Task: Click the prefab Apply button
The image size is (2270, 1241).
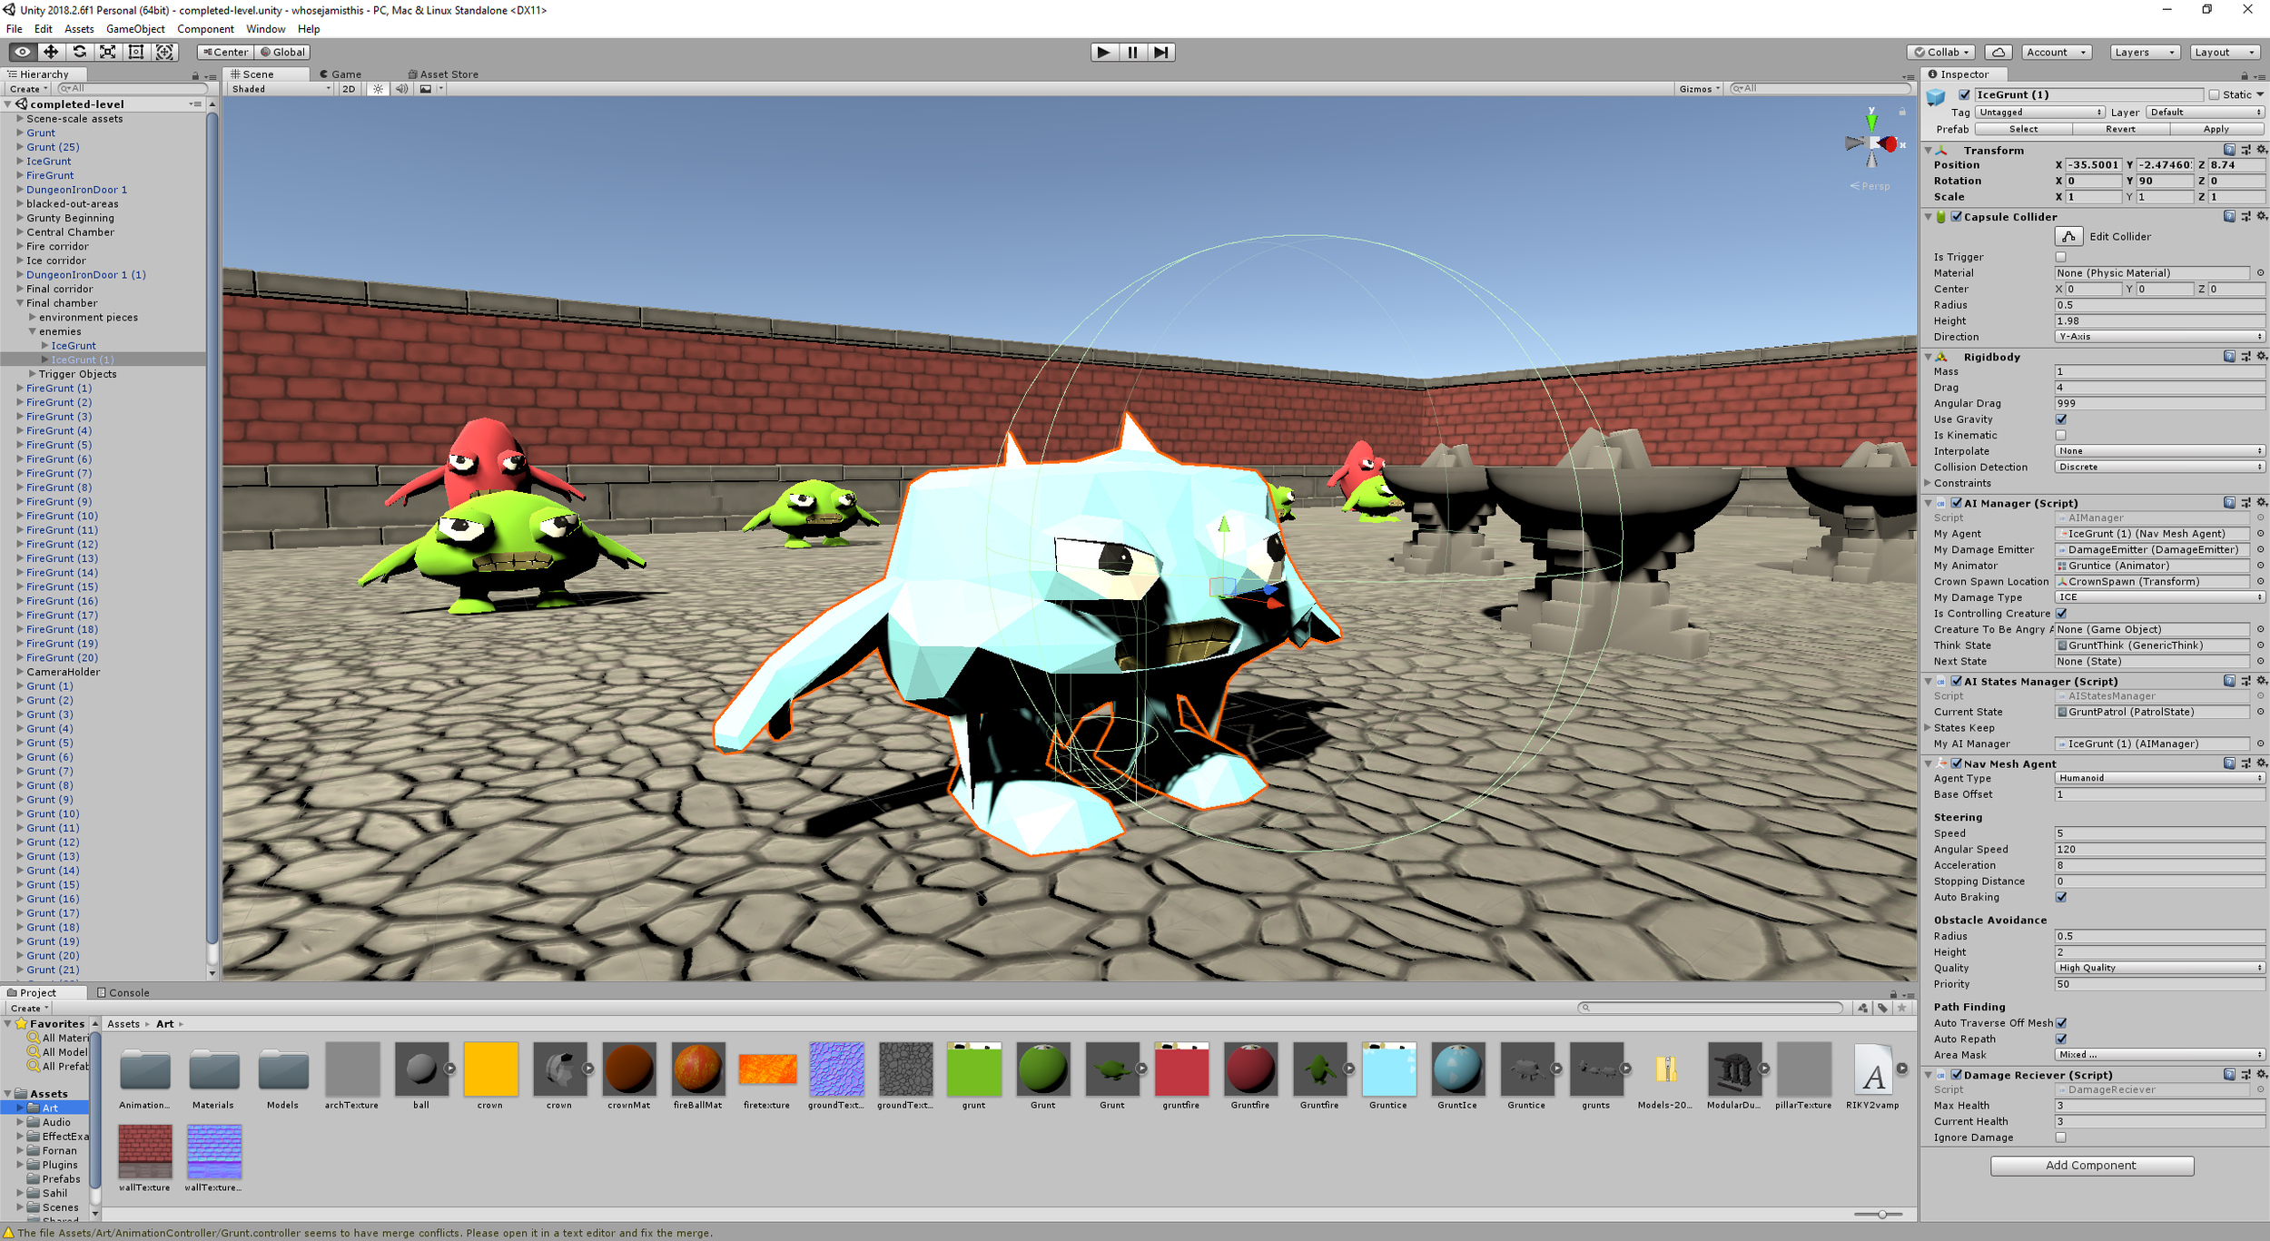Action: 2216,129
